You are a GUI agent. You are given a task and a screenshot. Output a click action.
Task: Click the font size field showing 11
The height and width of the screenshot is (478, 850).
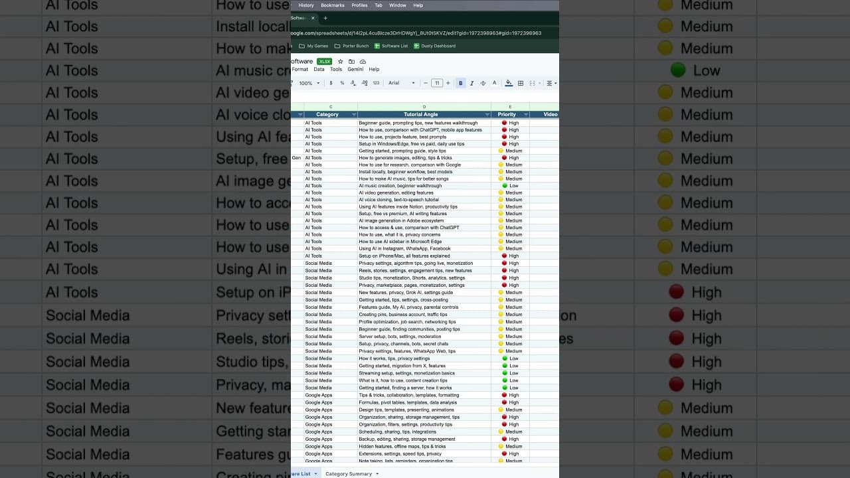[436, 83]
